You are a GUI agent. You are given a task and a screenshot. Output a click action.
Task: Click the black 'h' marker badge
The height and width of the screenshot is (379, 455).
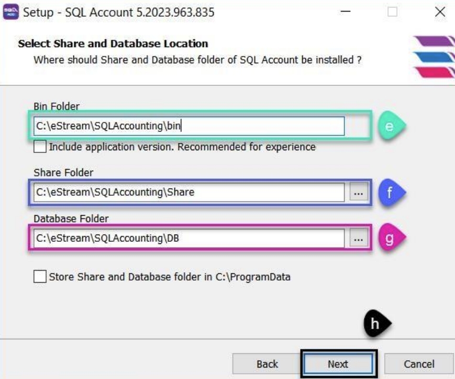coord(375,324)
